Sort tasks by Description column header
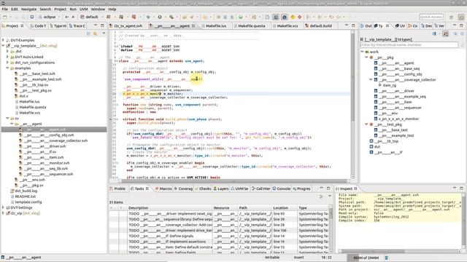This screenshot has height=262, width=467. (x=170, y=208)
